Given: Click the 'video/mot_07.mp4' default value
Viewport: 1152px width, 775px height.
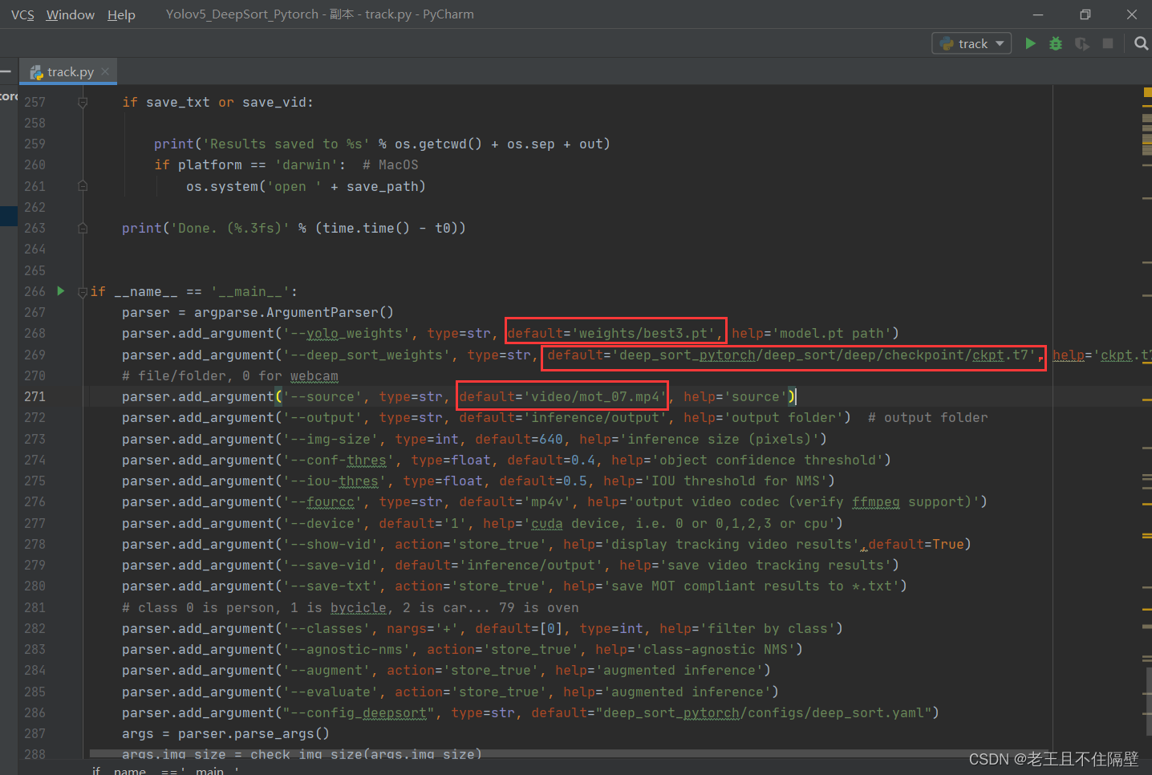Looking at the screenshot, I should 595,396.
